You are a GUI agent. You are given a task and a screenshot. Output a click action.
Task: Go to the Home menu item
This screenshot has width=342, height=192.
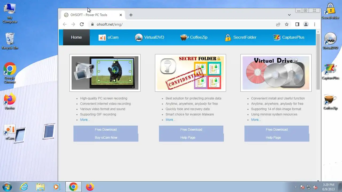coord(76,37)
